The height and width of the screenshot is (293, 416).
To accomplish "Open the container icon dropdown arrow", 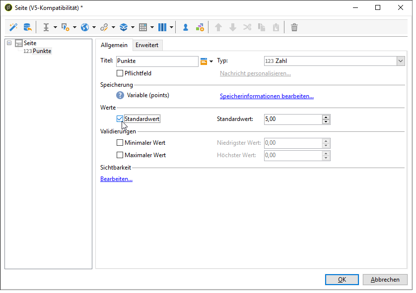I will tap(133, 27).
